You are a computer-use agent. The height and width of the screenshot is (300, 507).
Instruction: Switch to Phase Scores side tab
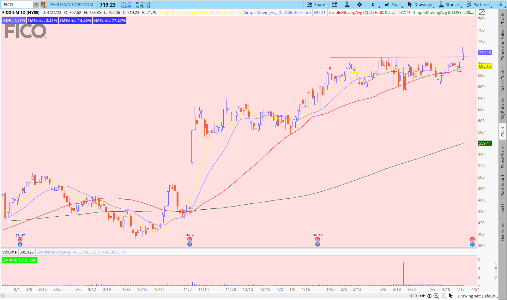pyautogui.click(x=503, y=156)
